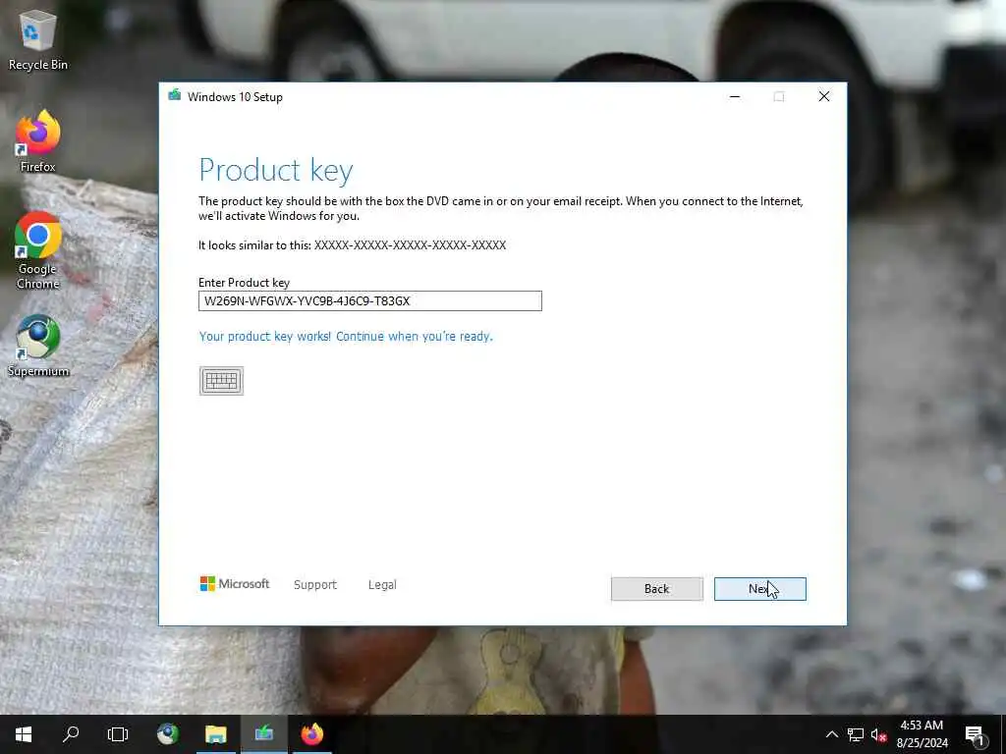Click the Microsoft logo in setup
Screen dimensions: 1006x754
(x=234, y=584)
